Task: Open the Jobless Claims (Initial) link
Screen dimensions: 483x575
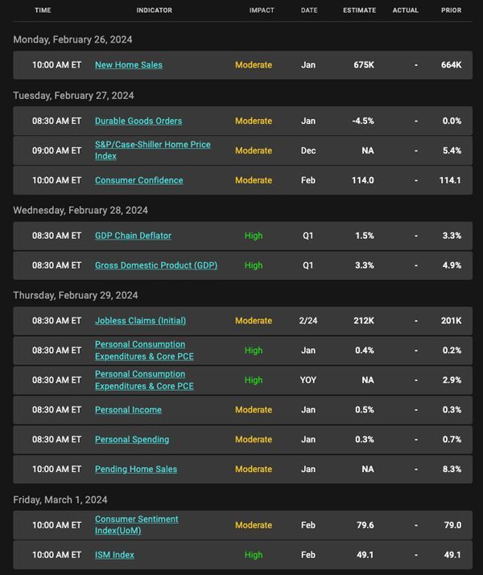Action: click(x=140, y=321)
